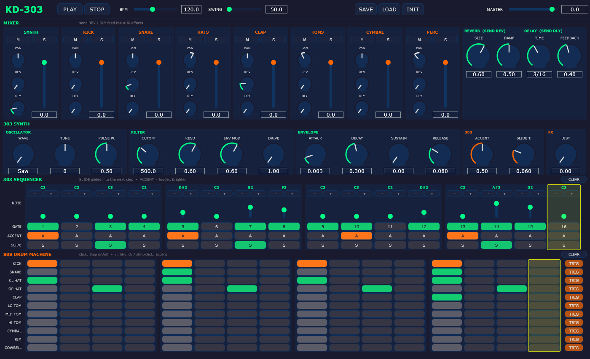Start playback with the PLAY button
This screenshot has height=359, width=590.
click(x=70, y=9)
